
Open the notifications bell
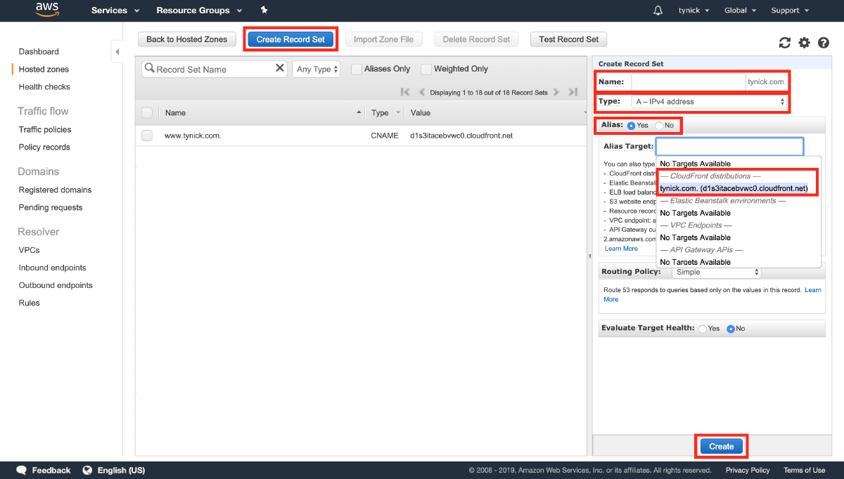[658, 11]
